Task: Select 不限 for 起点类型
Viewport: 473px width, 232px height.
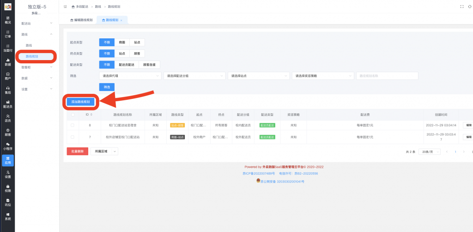Action: tap(107, 42)
